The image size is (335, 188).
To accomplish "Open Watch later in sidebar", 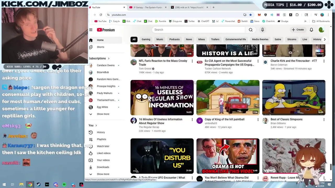I will tap(105, 146).
